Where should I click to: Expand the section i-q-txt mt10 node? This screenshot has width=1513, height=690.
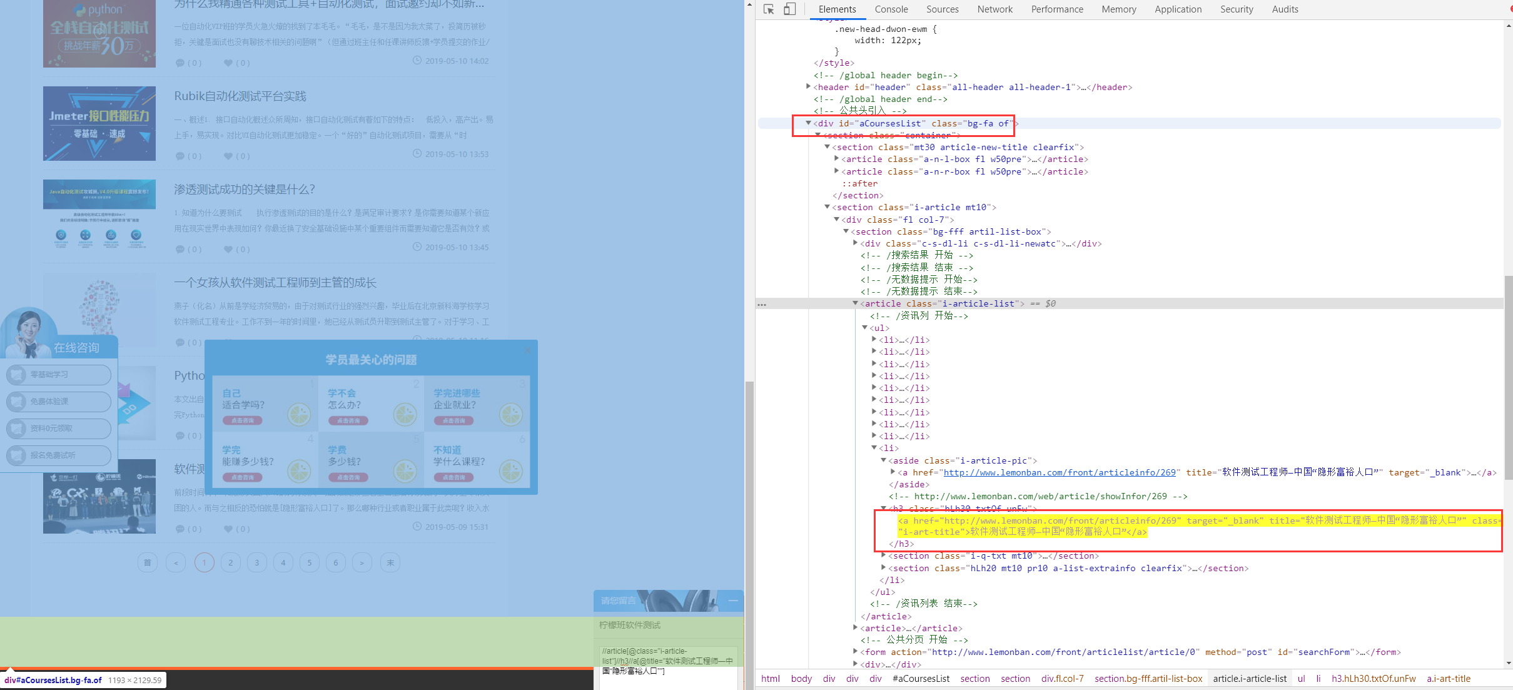tap(883, 556)
